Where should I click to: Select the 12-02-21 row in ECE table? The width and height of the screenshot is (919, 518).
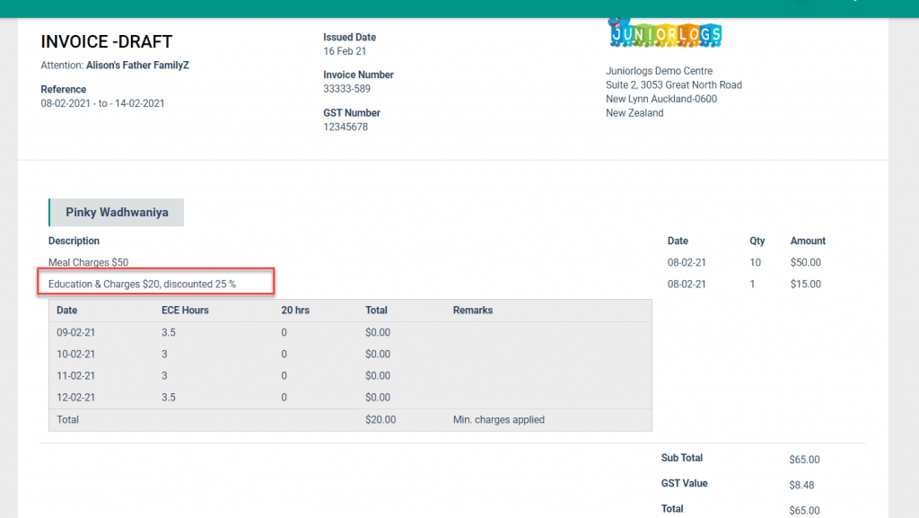pyautogui.click(x=75, y=397)
